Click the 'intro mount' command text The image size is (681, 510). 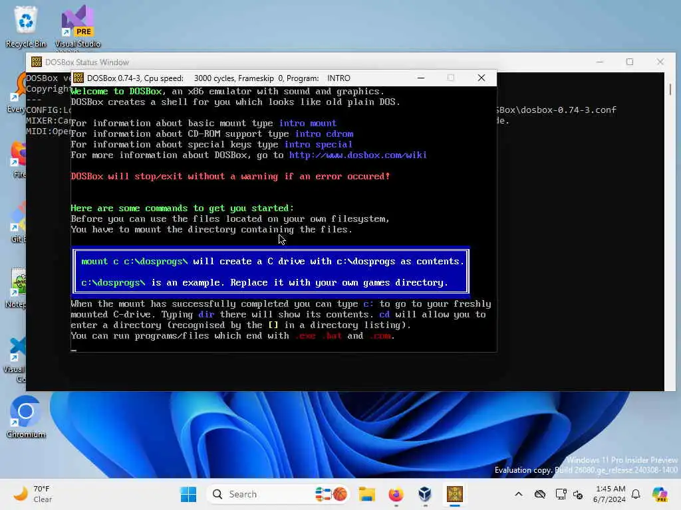[307, 123]
